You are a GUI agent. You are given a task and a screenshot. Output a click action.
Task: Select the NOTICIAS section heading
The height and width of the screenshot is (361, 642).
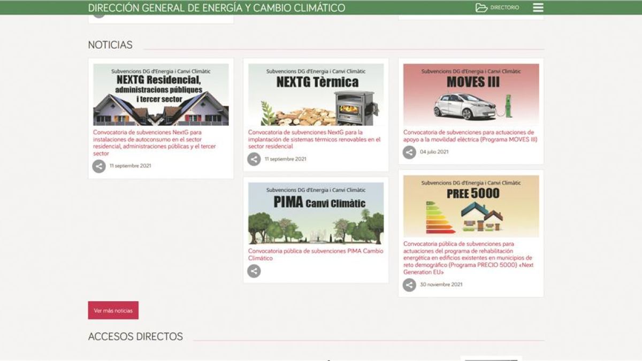(x=110, y=45)
